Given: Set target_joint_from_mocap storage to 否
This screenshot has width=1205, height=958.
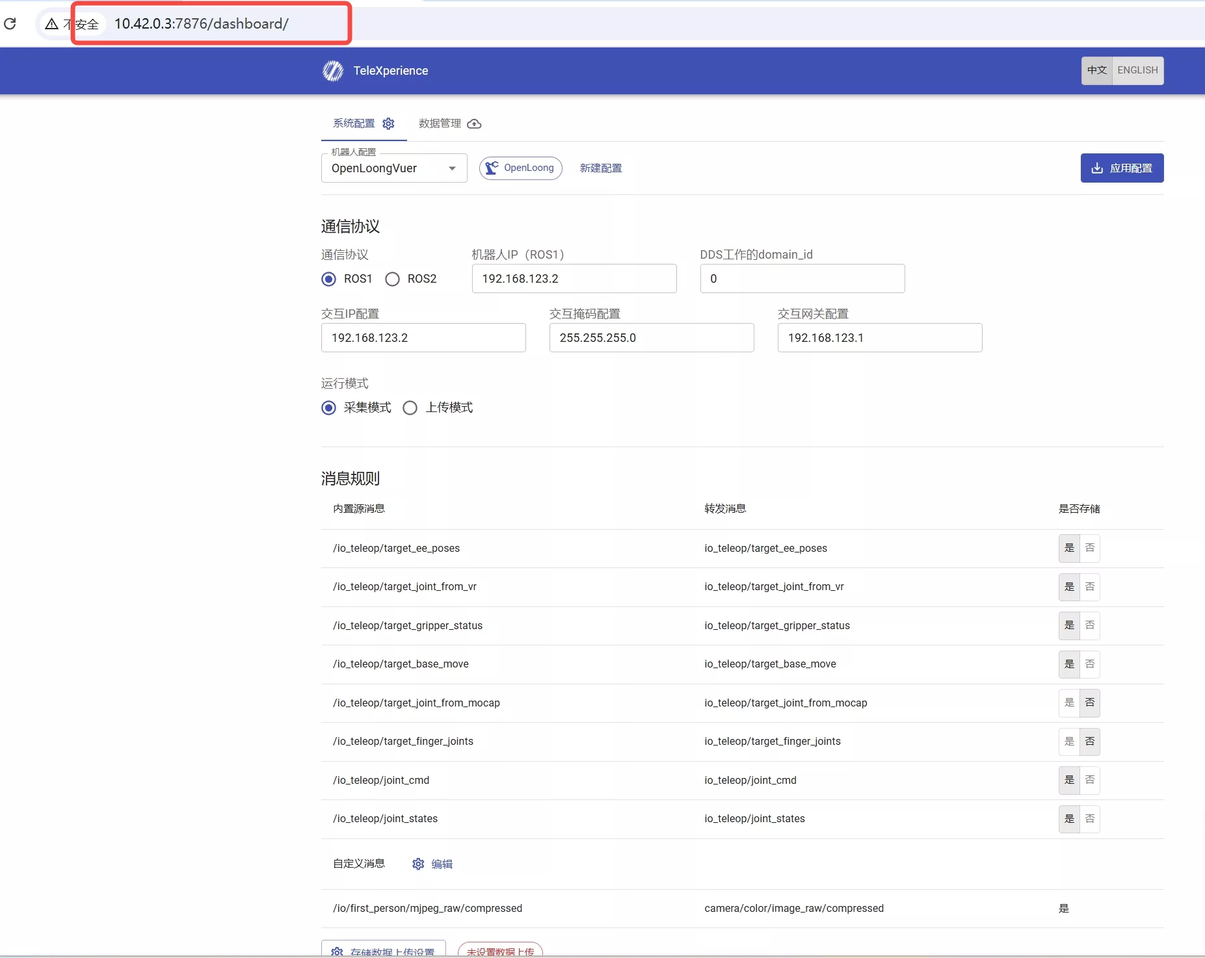Looking at the screenshot, I should click(x=1090, y=703).
